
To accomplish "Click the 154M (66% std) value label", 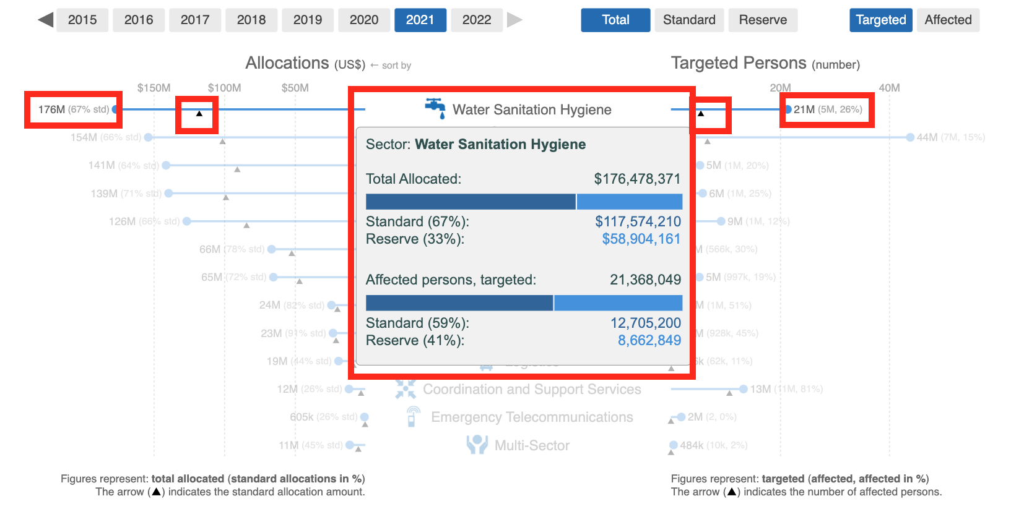I will (106, 137).
